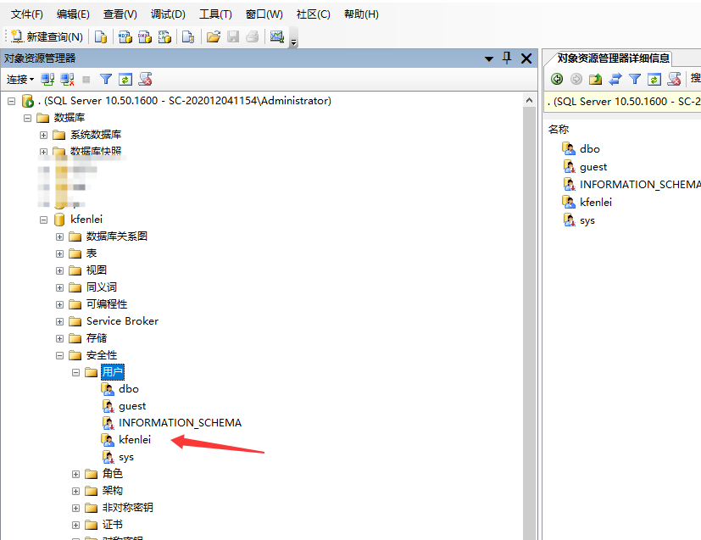Click the 名称 column header

point(559,130)
